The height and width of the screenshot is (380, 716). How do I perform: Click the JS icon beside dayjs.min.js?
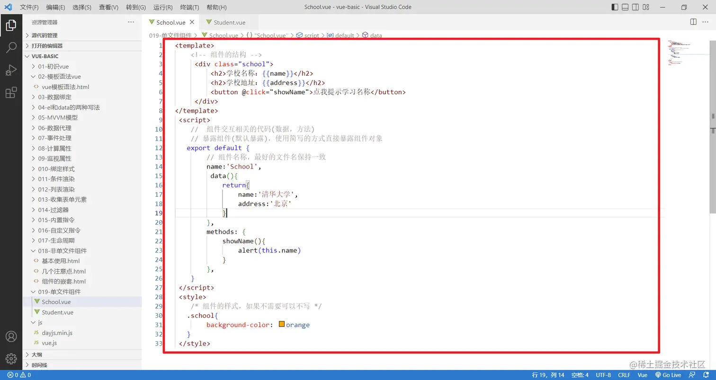36,333
